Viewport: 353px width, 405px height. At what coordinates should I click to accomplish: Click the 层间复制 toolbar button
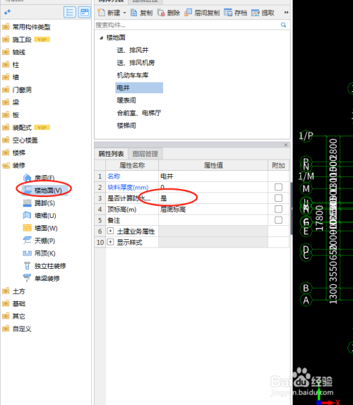[x=202, y=13]
